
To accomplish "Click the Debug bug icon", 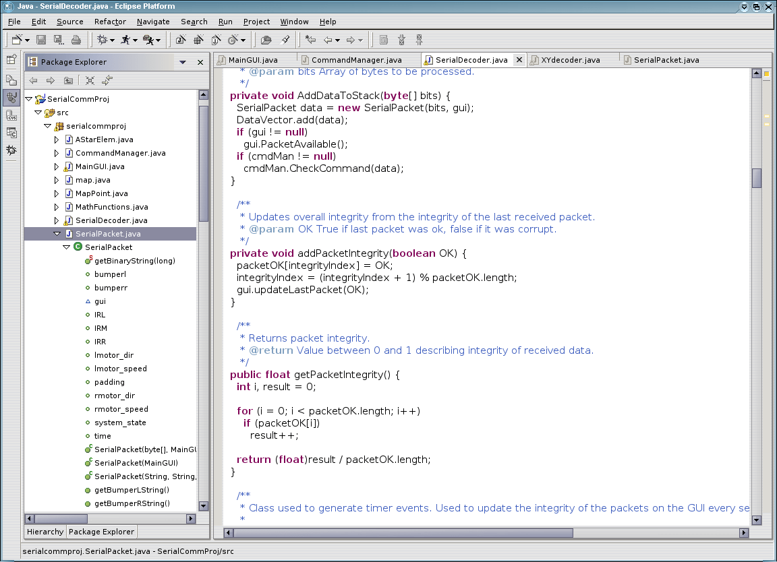I will (x=102, y=40).
